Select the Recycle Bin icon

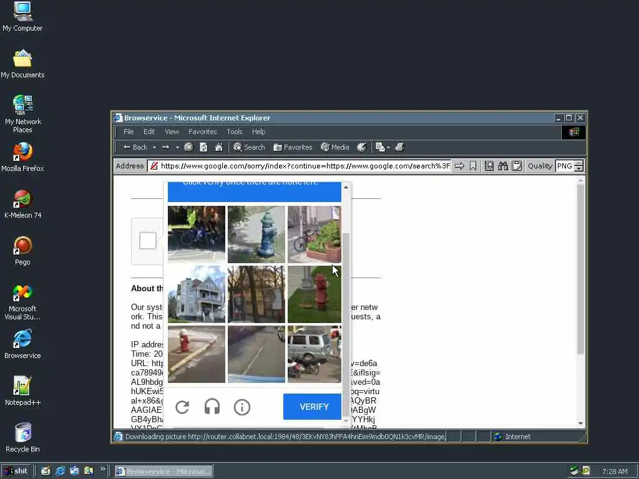pos(22,438)
